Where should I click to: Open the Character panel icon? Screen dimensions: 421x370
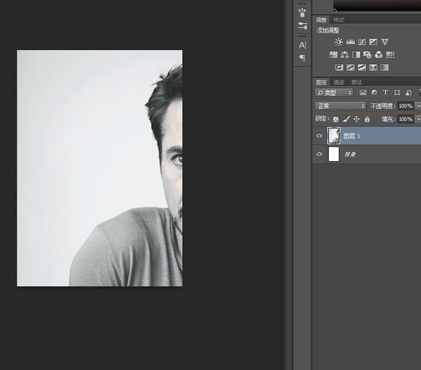tap(303, 45)
